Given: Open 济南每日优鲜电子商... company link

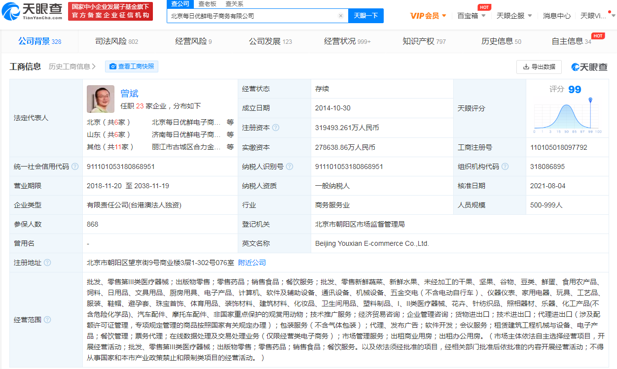Looking at the screenshot, I should coord(186,134).
